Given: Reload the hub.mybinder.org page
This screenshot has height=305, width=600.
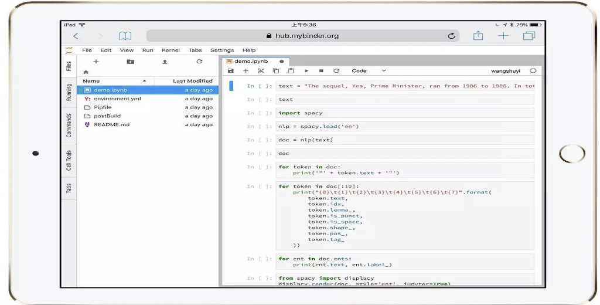Looking at the screenshot, I should pyautogui.click(x=452, y=36).
